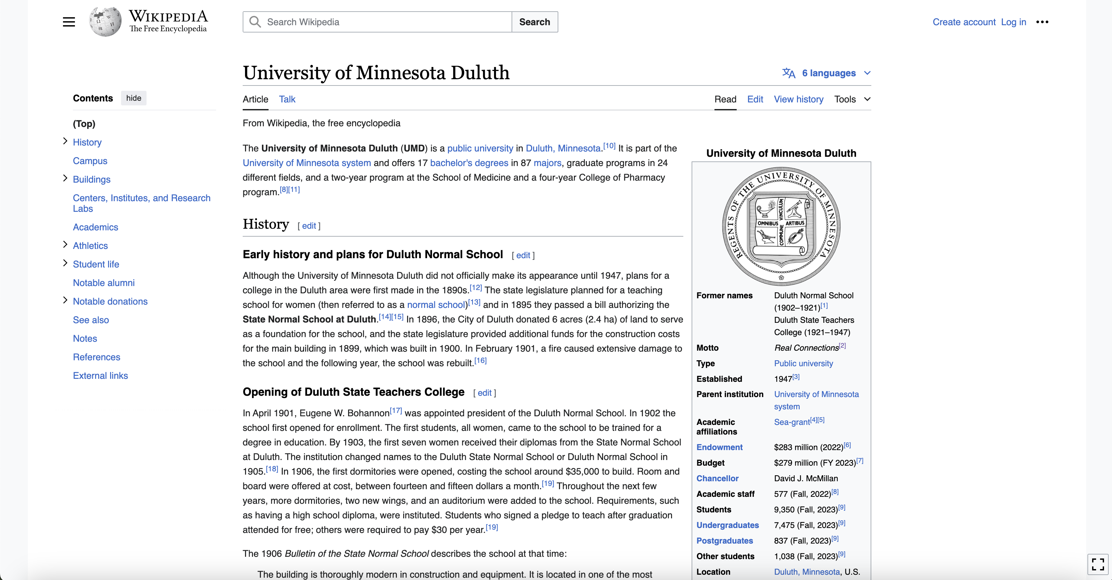The image size is (1112, 580).
Task: Go to See also in Contents
Action: [91, 320]
